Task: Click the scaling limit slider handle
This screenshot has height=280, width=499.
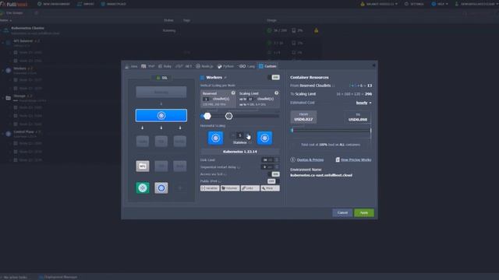Action: tap(228, 116)
